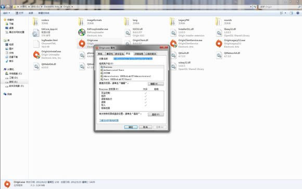Select the OriginClientService.exe icon
This screenshot has height=189, width=302.
pos(173,44)
